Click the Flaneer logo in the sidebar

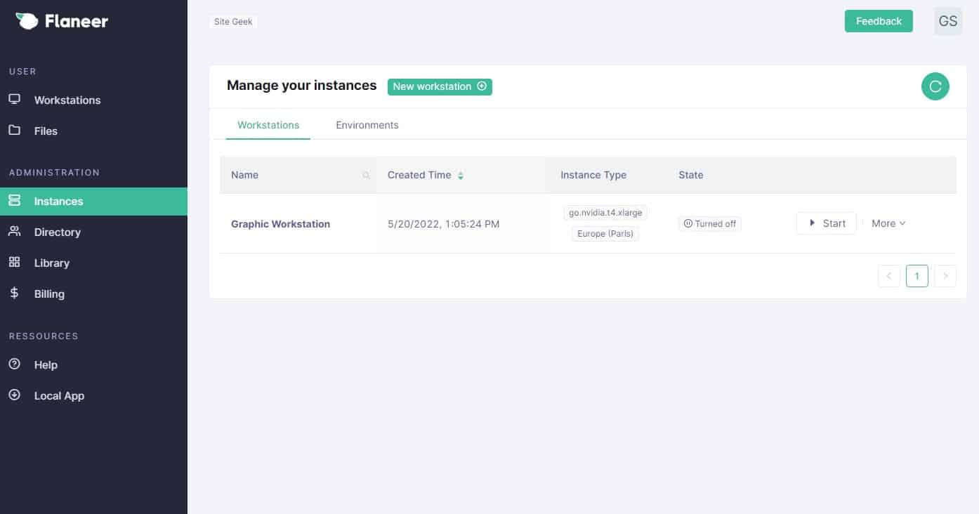(62, 21)
